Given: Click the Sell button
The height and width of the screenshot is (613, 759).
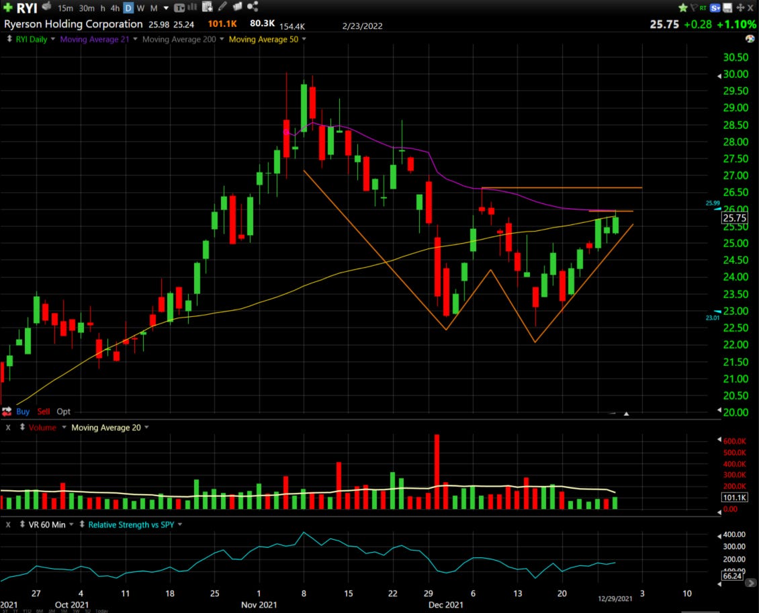Looking at the screenshot, I should tap(44, 412).
